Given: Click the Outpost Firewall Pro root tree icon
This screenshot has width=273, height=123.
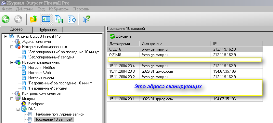Looking at the screenshot, I should click(x=12, y=36).
